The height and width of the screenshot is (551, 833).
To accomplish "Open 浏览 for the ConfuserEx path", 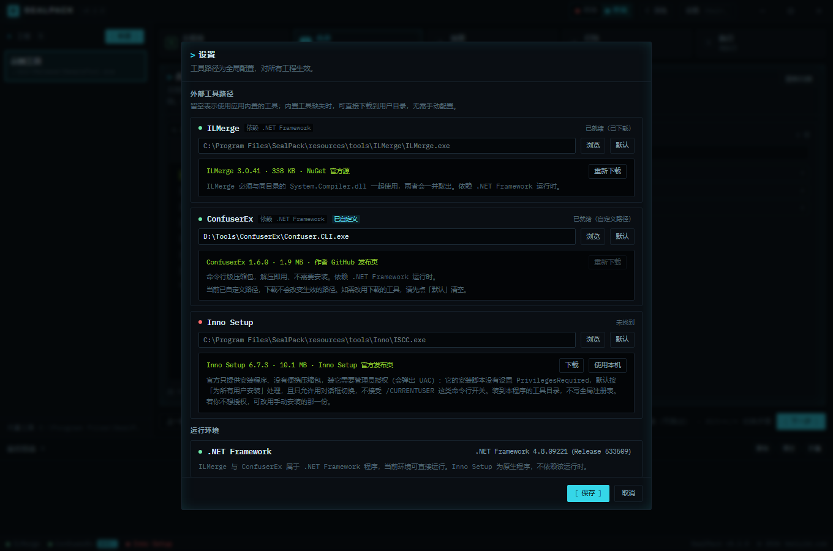I will coord(593,236).
